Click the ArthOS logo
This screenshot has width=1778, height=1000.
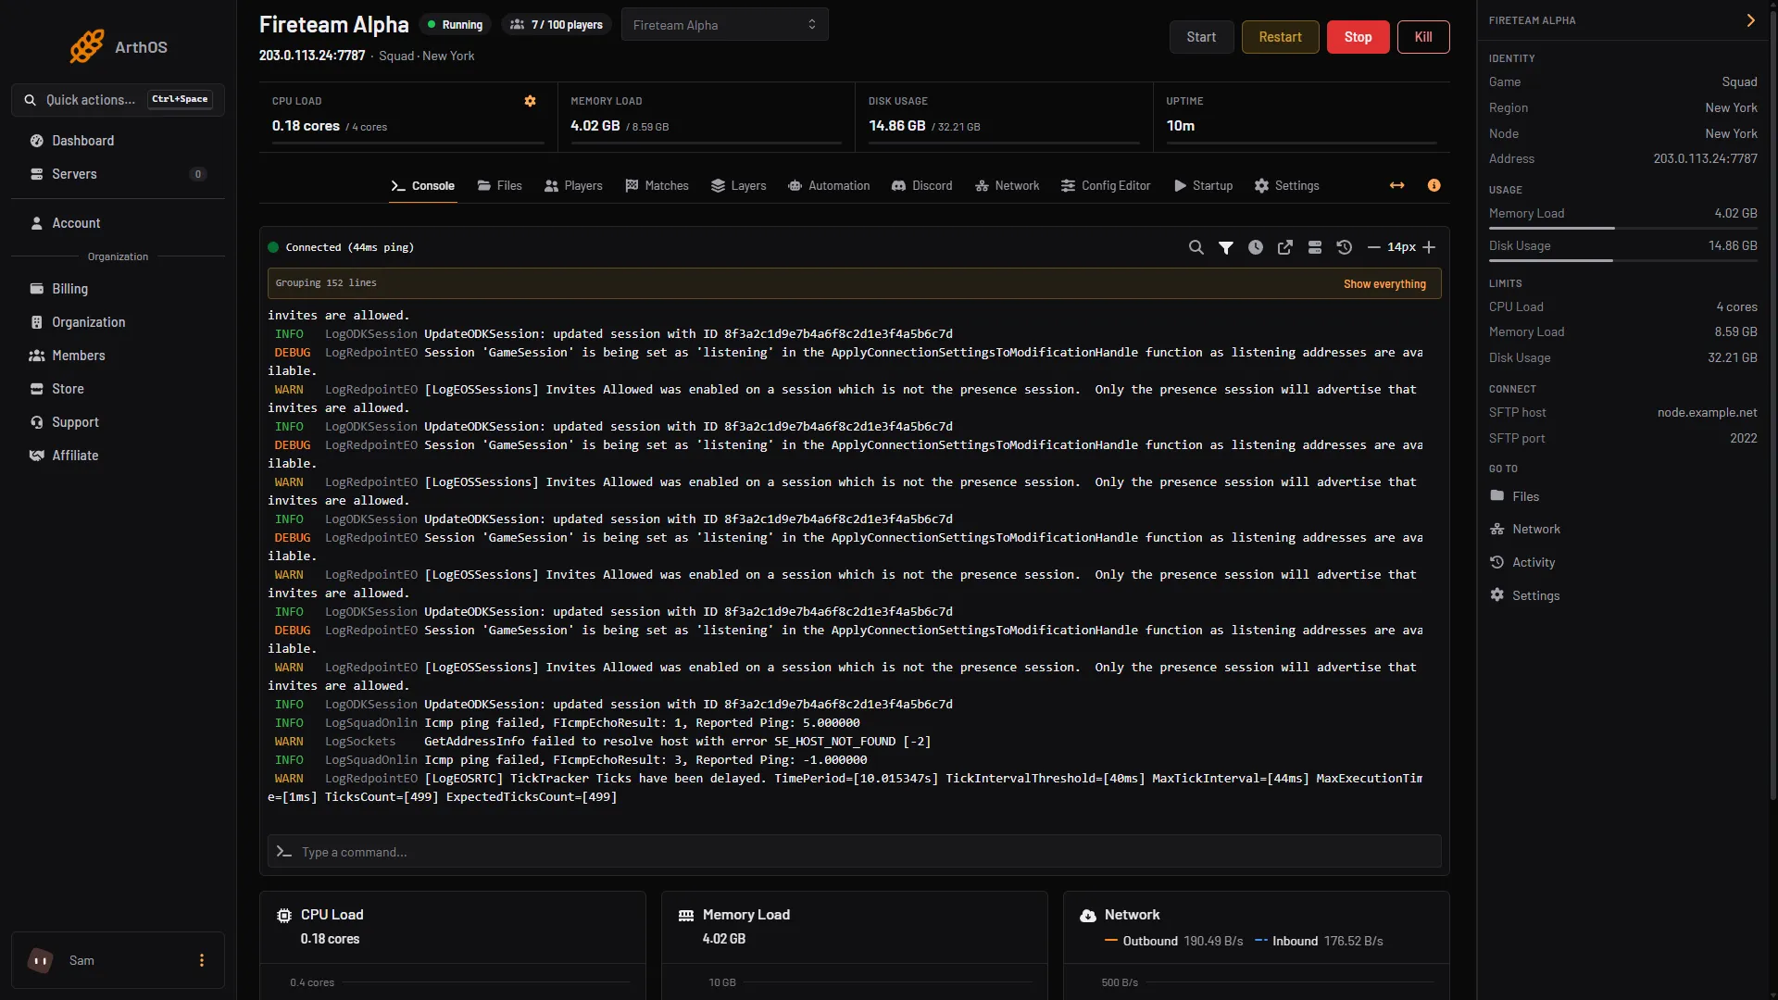118,46
